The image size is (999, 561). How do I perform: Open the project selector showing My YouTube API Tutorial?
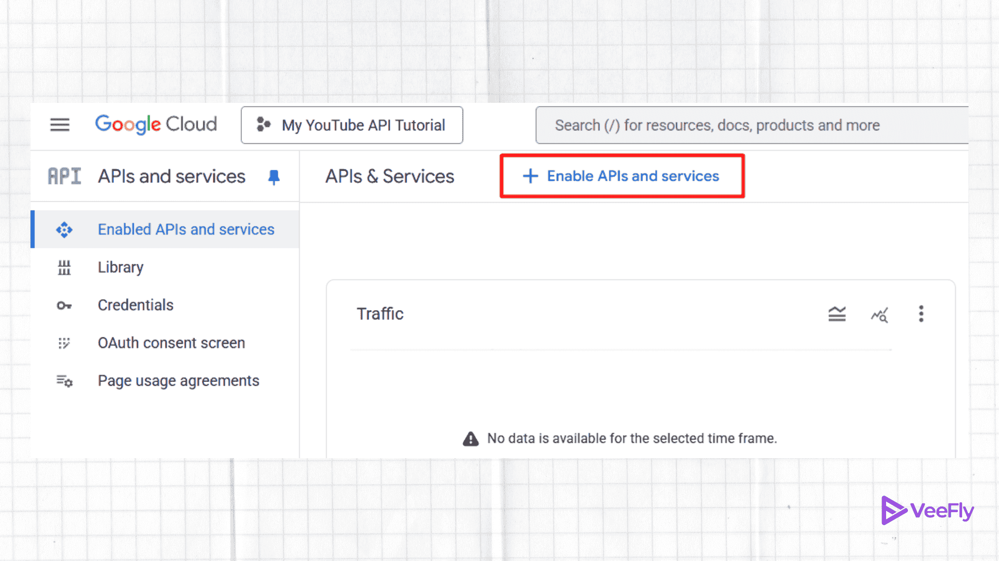[x=352, y=125]
